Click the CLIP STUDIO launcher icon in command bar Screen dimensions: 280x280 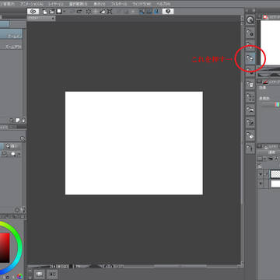pos(33,12)
